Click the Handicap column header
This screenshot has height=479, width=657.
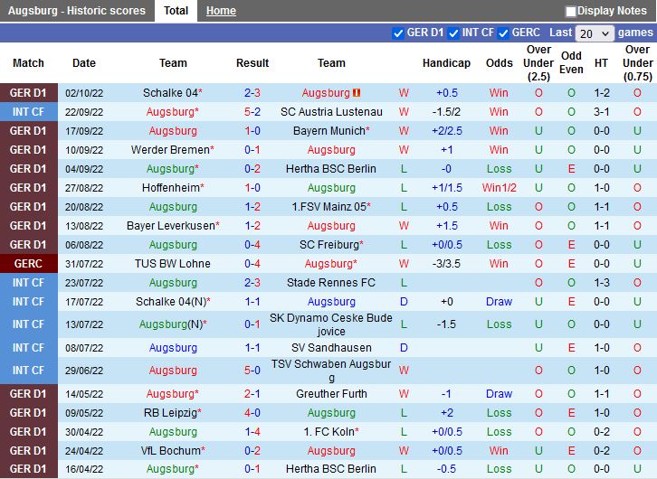(446, 63)
